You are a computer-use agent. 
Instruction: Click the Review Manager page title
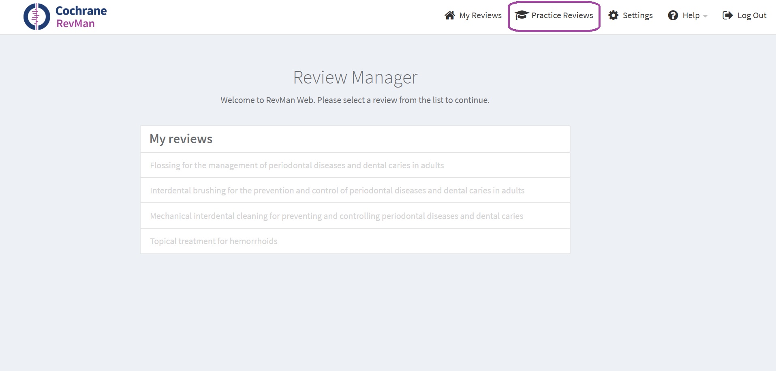point(355,77)
